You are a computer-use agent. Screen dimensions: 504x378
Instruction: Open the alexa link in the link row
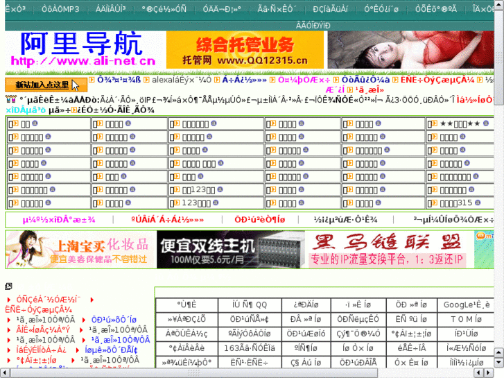tap(181, 80)
